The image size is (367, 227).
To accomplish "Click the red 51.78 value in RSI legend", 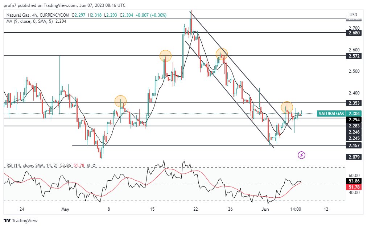I will 79,165.
